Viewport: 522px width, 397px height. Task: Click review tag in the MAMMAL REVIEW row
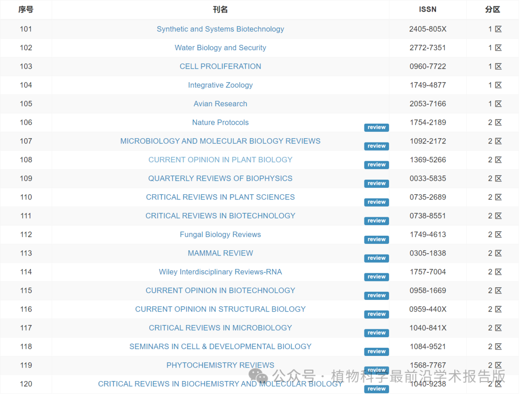click(x=376, y=258)
